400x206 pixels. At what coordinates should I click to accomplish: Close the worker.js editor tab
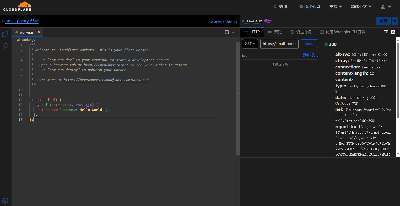click(x=39, y=32)
